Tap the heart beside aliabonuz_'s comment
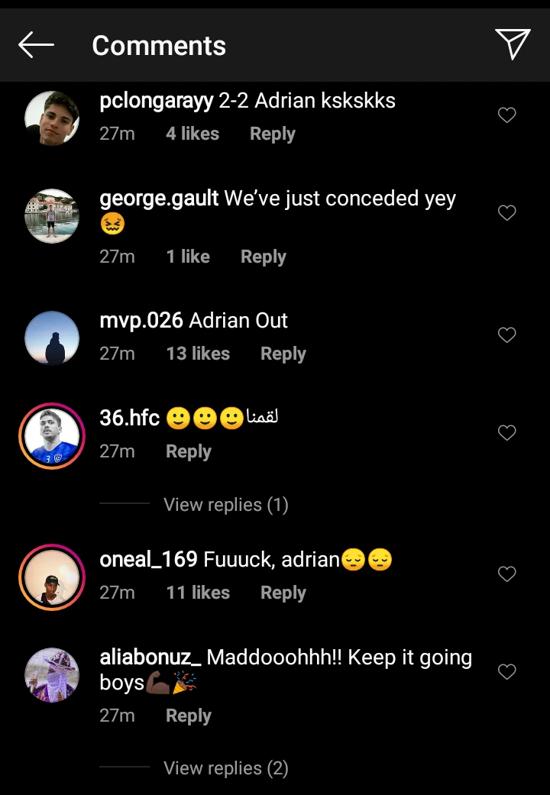This screenshot has height=795, width=550. coord(507,672)
